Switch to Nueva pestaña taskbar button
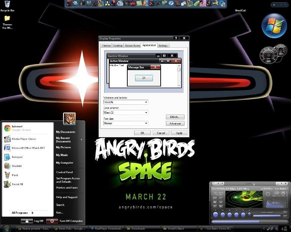Viewport: 291px width, 232px height. [x=33, y=229]
